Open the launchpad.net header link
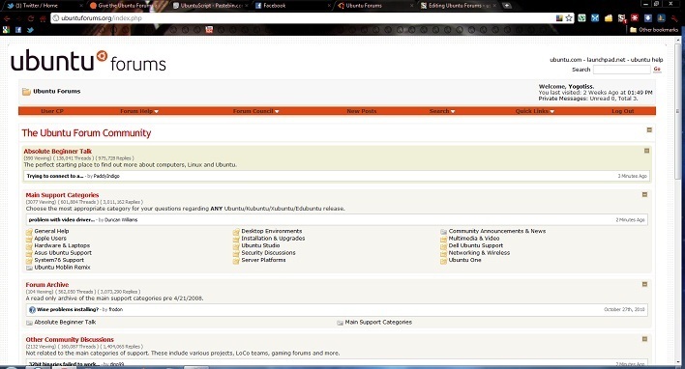 tap(607, 60)
